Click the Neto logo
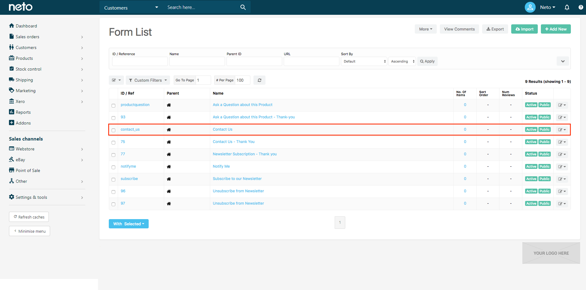 pos(20,7)
